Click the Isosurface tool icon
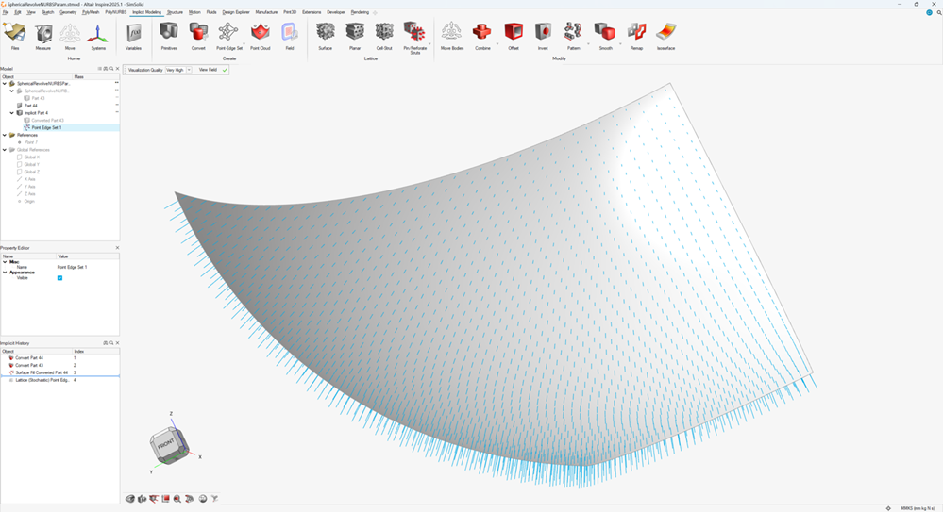Screen dimensions: 943x512 tap(665, 33)
